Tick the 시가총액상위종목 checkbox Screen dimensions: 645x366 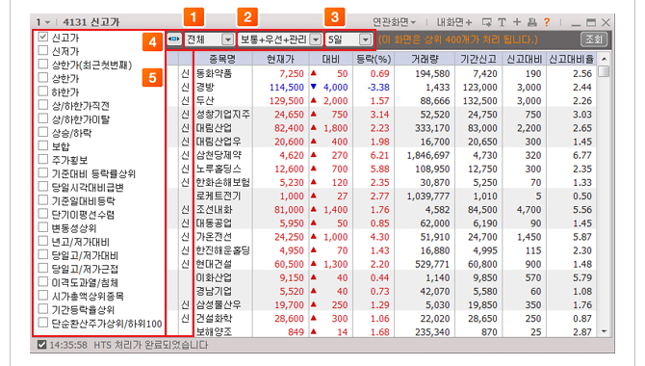[43, 295]
